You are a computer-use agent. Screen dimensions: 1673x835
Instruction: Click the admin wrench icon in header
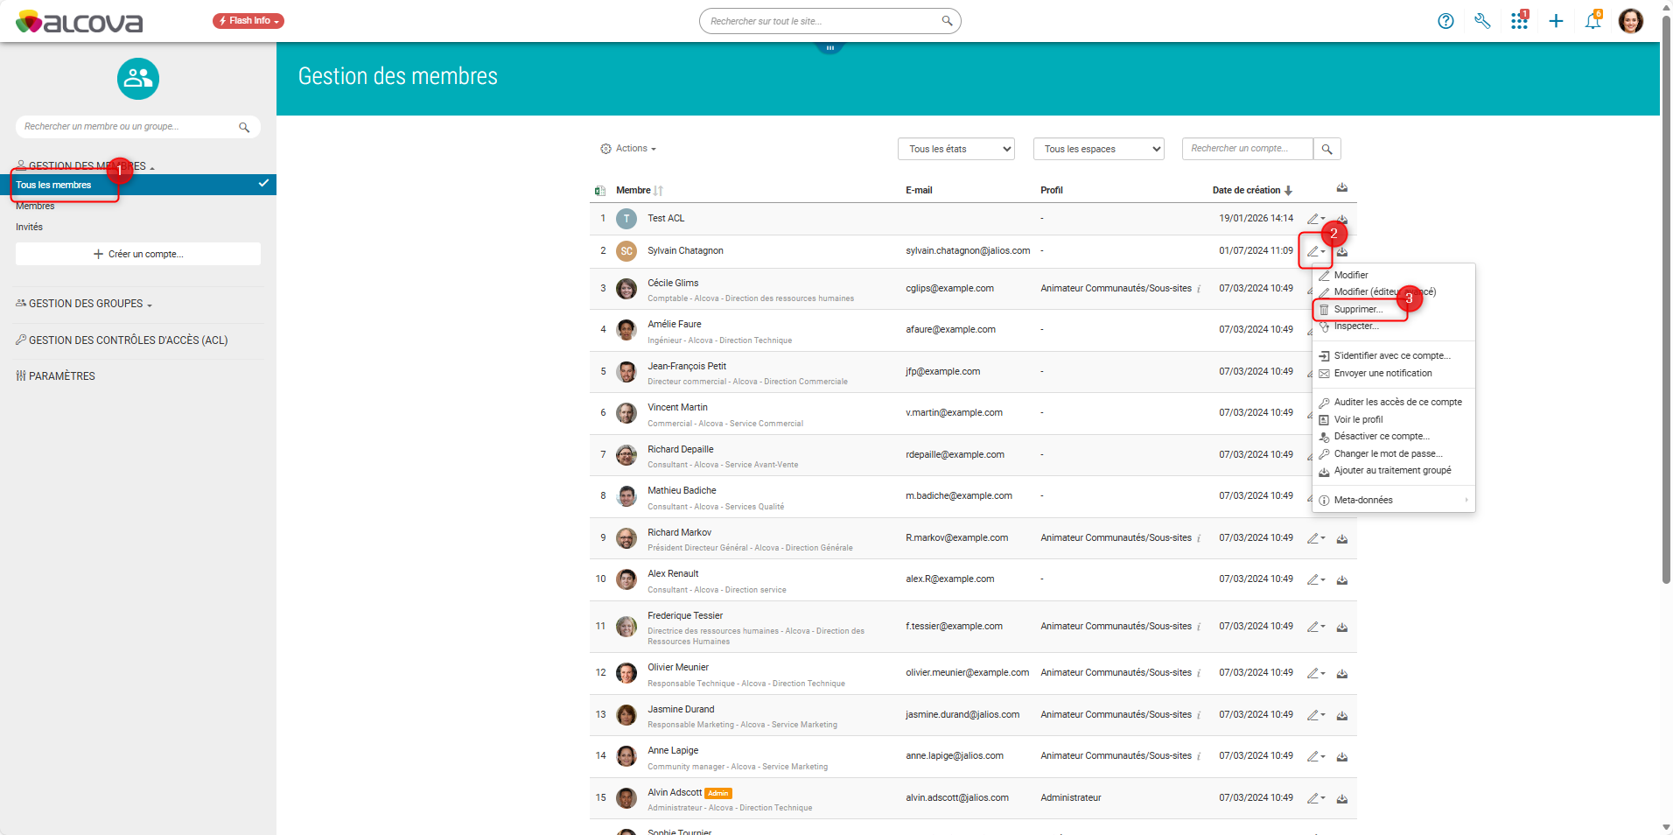click(x=1482, y=21)
